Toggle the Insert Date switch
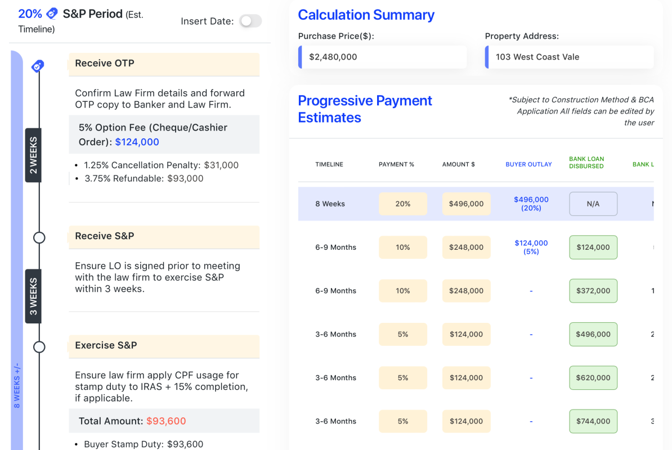The image size is (672, 450). click(x=250, y=21)
